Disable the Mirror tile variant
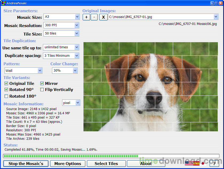Screen dimensions: 224x169 point(42,84)
